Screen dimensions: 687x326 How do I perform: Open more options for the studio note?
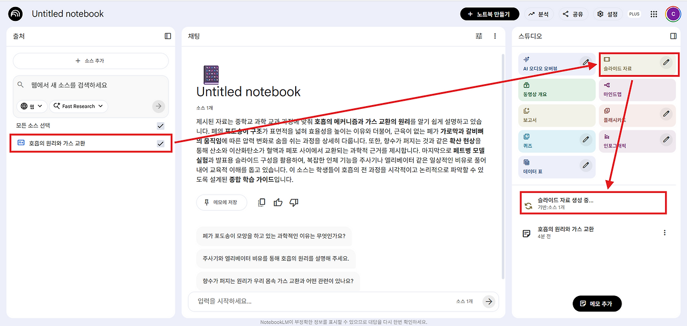(664, 233)
